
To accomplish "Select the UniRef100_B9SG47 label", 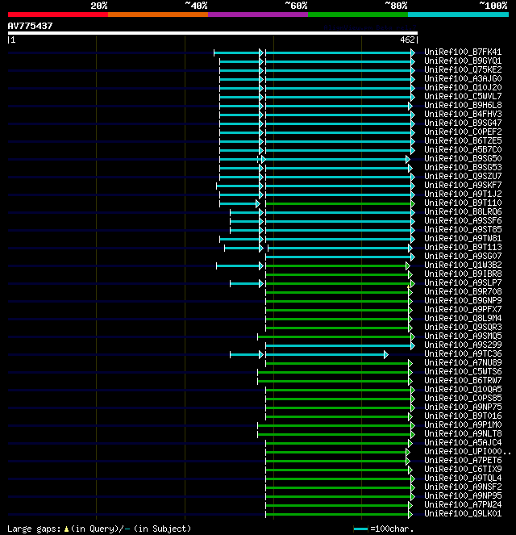I will point(463,123).
